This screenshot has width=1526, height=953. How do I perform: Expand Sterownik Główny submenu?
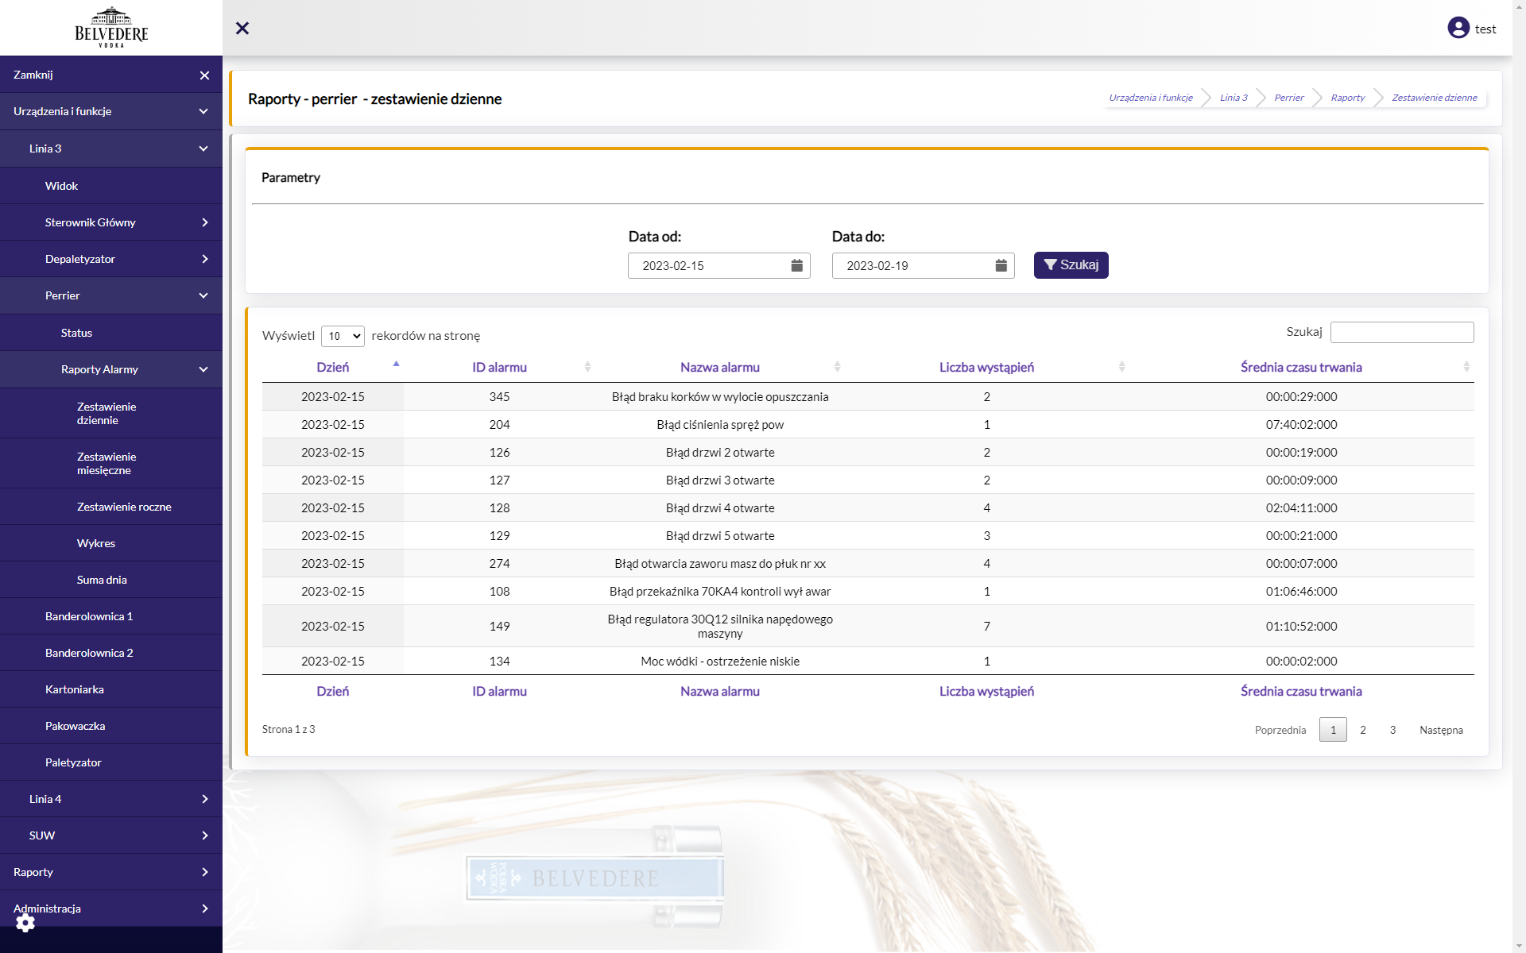(111, 222)
